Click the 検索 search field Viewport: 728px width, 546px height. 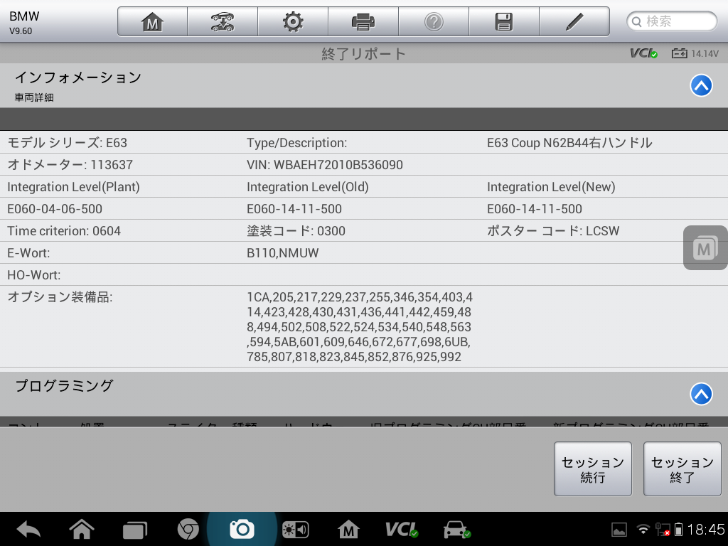pyautogui.click(x=672, y=21)
